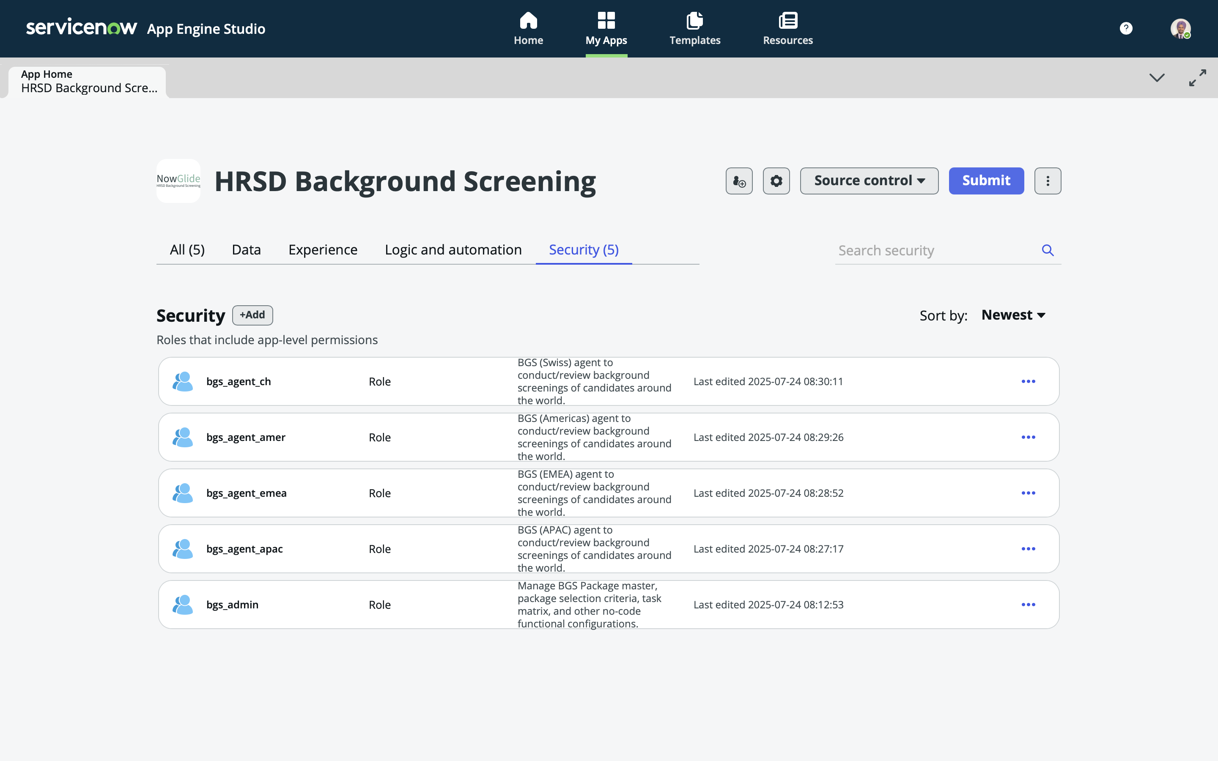This screenshot has width=1218, height=761.
Task: Click the BGS (Swiss) agent description text
Action: pyautogui.click(x=594, y=381)
